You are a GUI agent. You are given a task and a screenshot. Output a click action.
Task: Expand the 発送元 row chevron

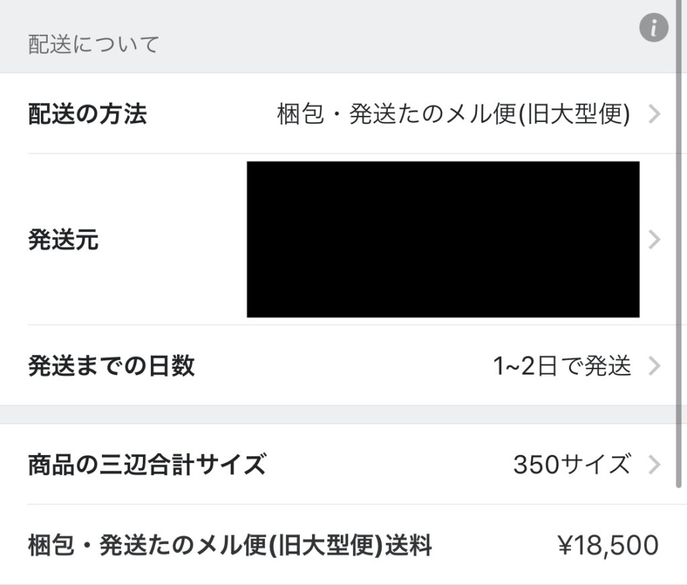point(654,239)
